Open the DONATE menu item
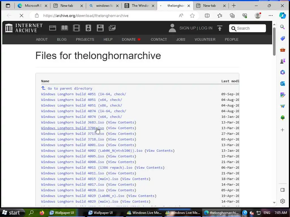This screenshot has height=217, width=290. (131, 40)
